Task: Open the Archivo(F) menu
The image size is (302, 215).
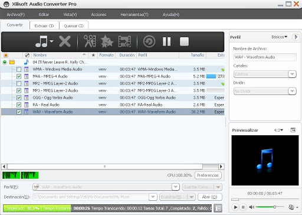Action: click(x=16, y=14)
